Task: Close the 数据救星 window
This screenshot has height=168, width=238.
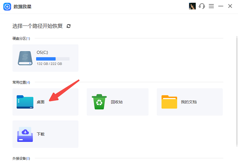Action: click(230, 6)
